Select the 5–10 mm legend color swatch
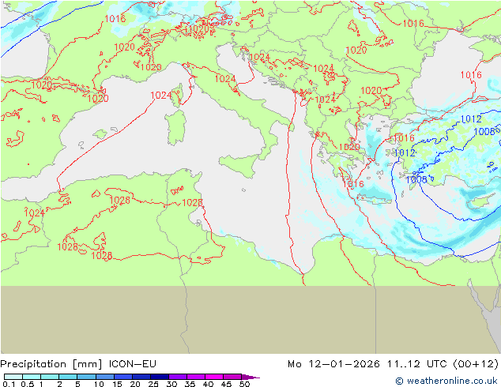Viewport: 501px width, 387px height. coord(87,377)
